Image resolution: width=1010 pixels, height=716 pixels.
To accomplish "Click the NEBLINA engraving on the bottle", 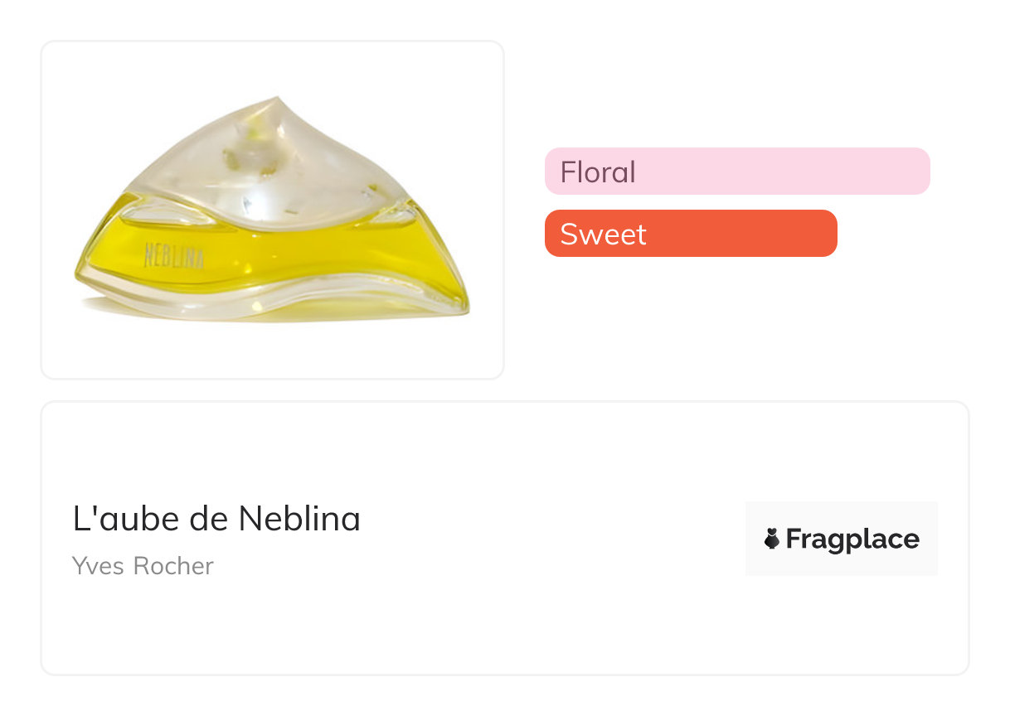I will [173, 256].
